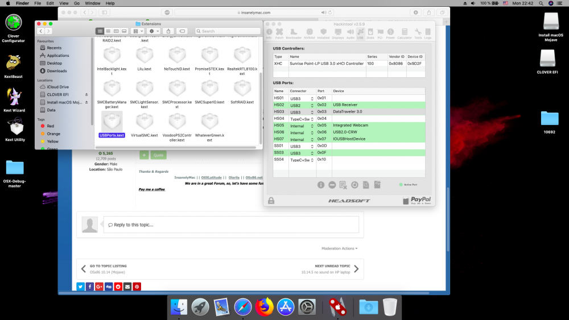Open Moderation Actions dropdown on forum page
The image size is (569, 320).
[339, 248]
